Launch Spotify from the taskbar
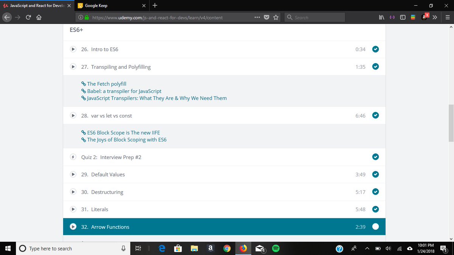The height and width of the screenshot is (255, 454). point(275,248)
